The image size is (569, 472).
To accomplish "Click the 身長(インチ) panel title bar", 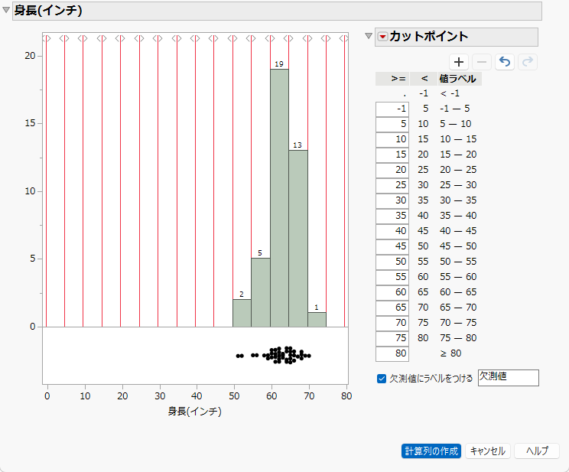I will click(277, 11).
